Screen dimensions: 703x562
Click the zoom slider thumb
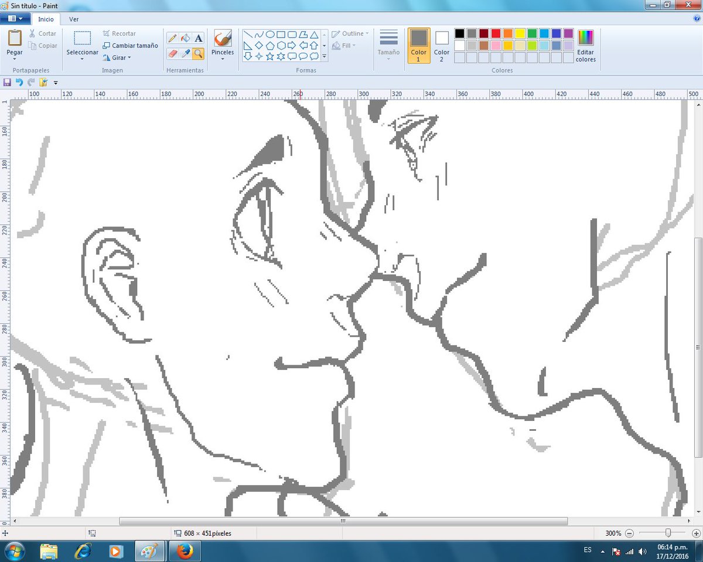668,533
